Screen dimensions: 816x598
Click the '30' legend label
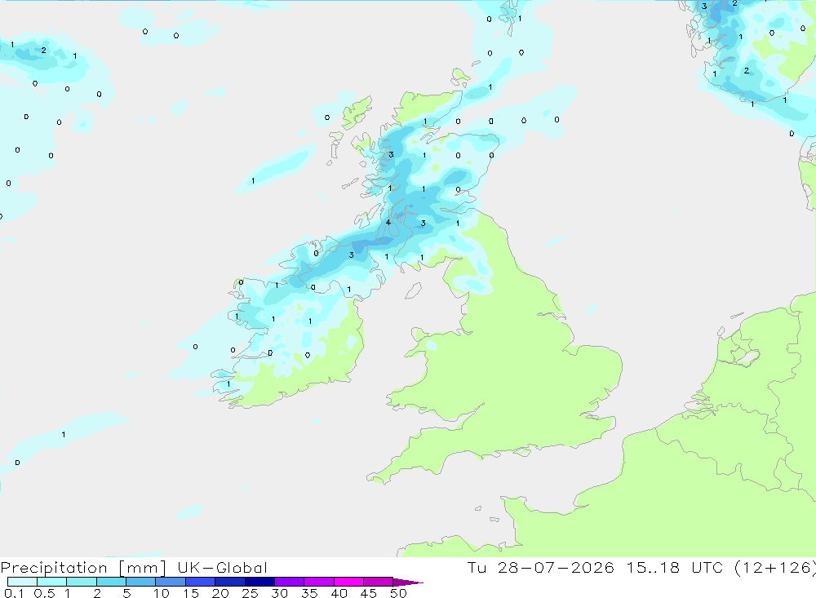280,593
